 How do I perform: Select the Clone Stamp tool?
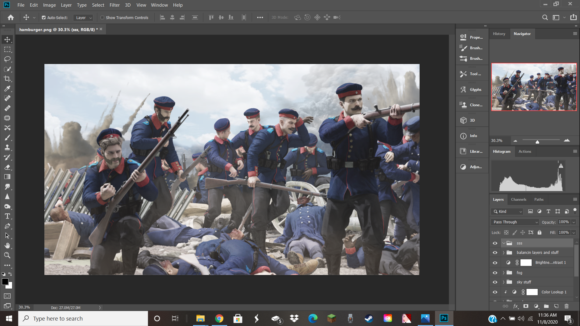pyautogui.click(x=7, y=148)
